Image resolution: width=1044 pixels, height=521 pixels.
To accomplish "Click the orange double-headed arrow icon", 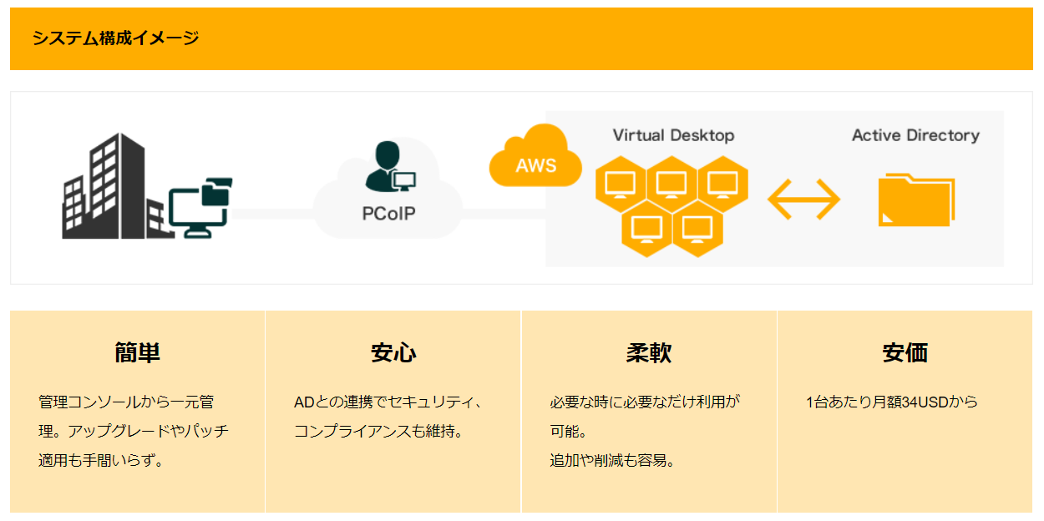I will [803, 200].
